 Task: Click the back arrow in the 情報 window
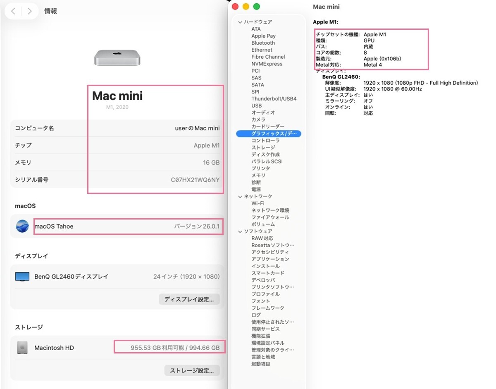(13, 11)
